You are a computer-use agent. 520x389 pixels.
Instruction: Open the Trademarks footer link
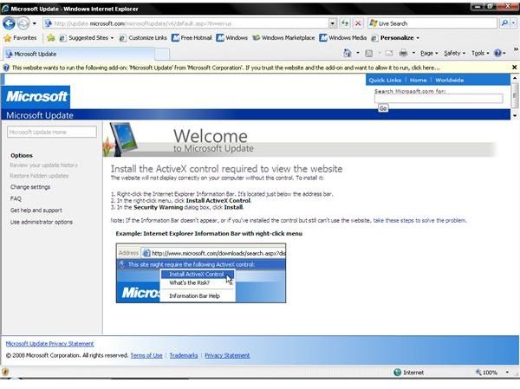point(184,355)
